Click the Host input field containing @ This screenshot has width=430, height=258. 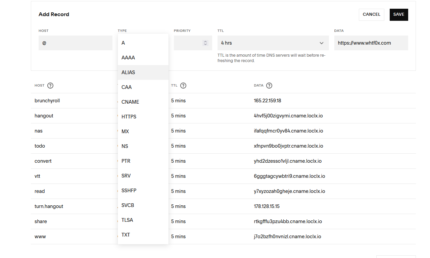tap(75, 43)
